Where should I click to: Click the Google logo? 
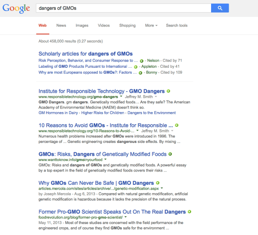(x=16, y=8)
